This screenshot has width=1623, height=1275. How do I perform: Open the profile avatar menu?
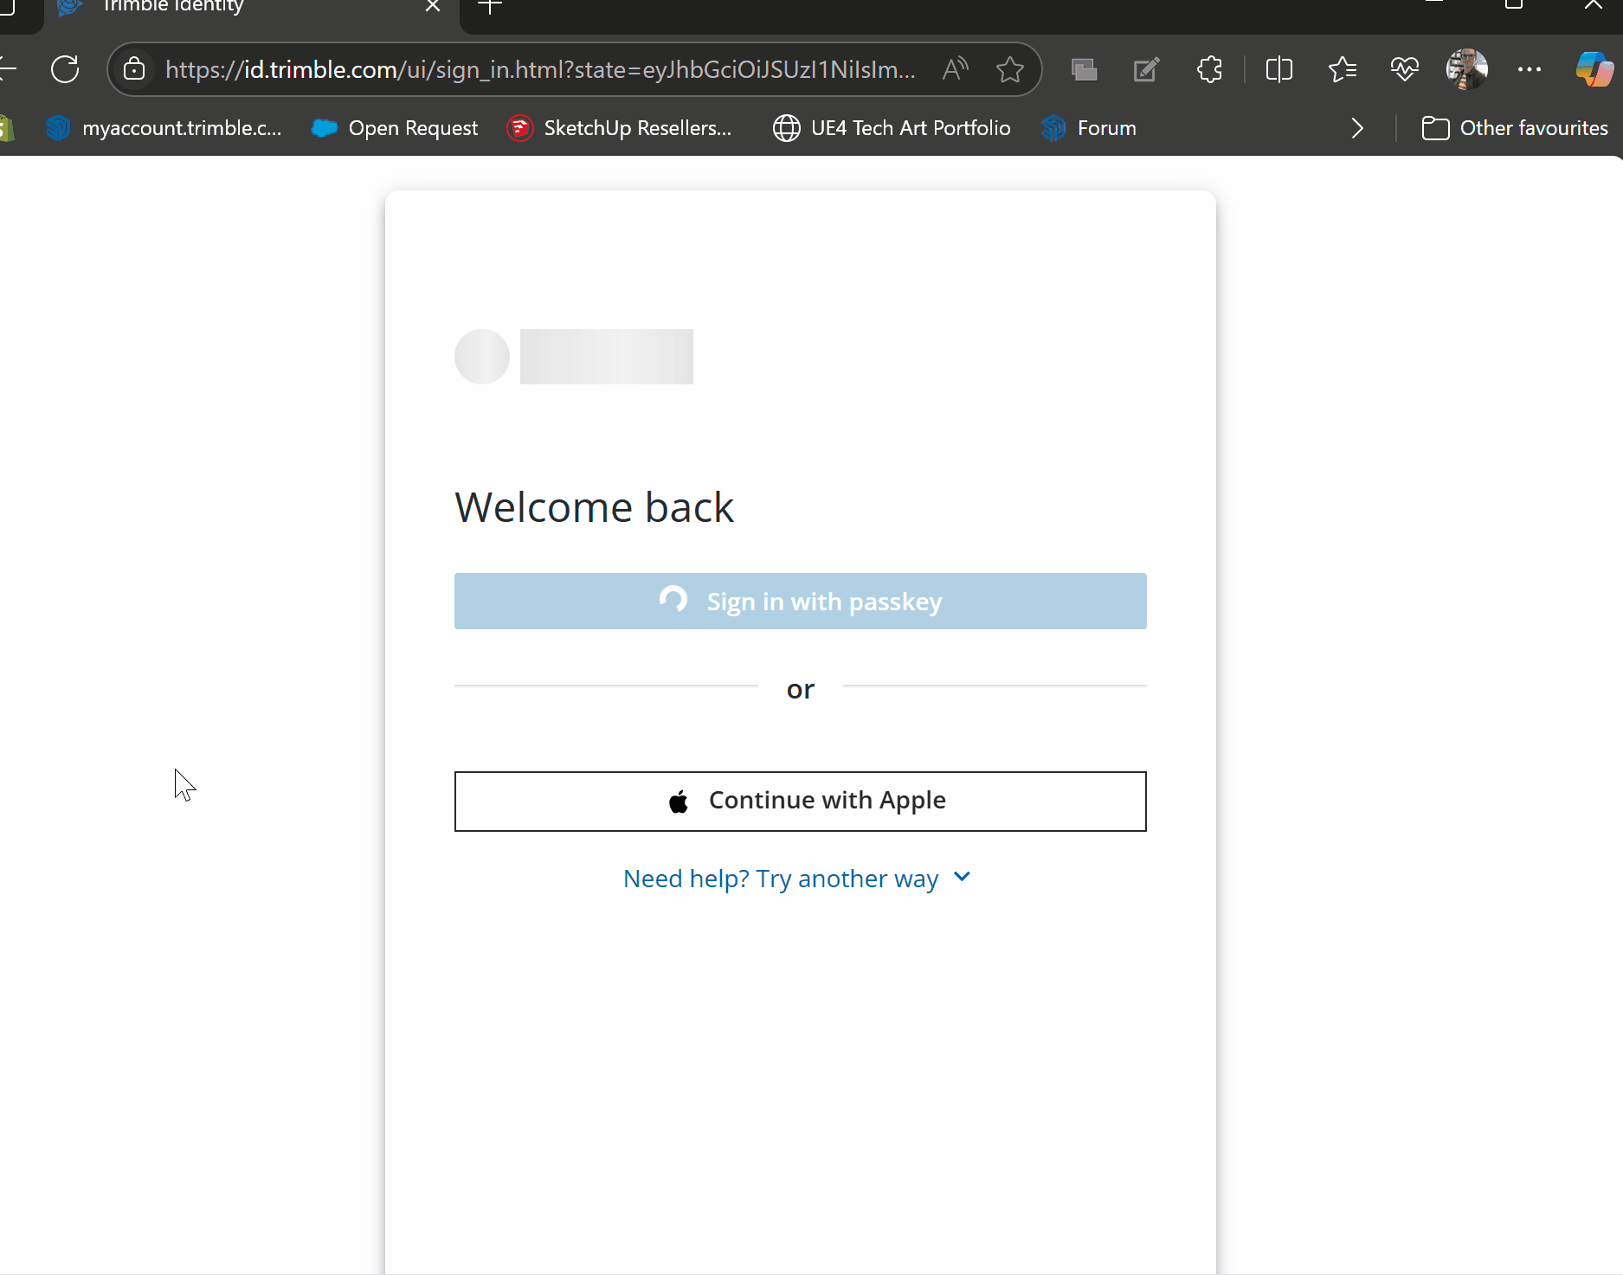pyautogui.click(x=1467, y=69)
